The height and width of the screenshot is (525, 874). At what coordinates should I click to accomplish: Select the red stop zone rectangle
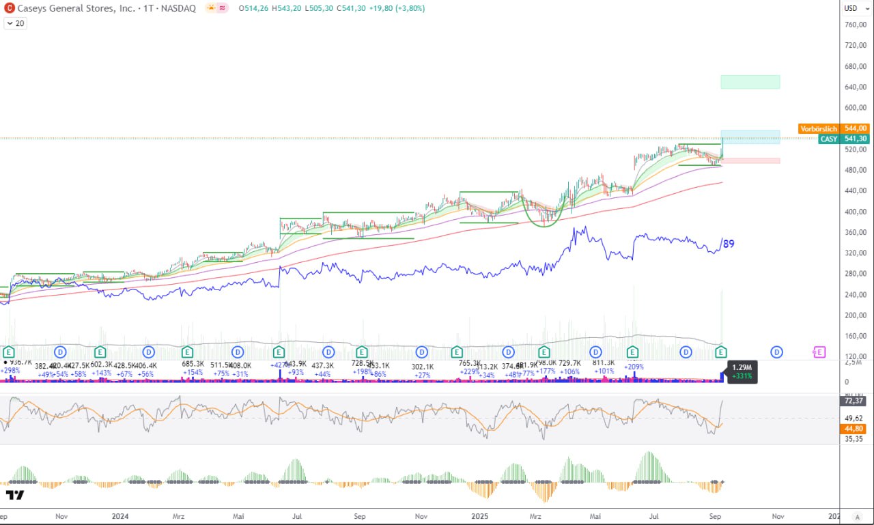pos(750,160)
